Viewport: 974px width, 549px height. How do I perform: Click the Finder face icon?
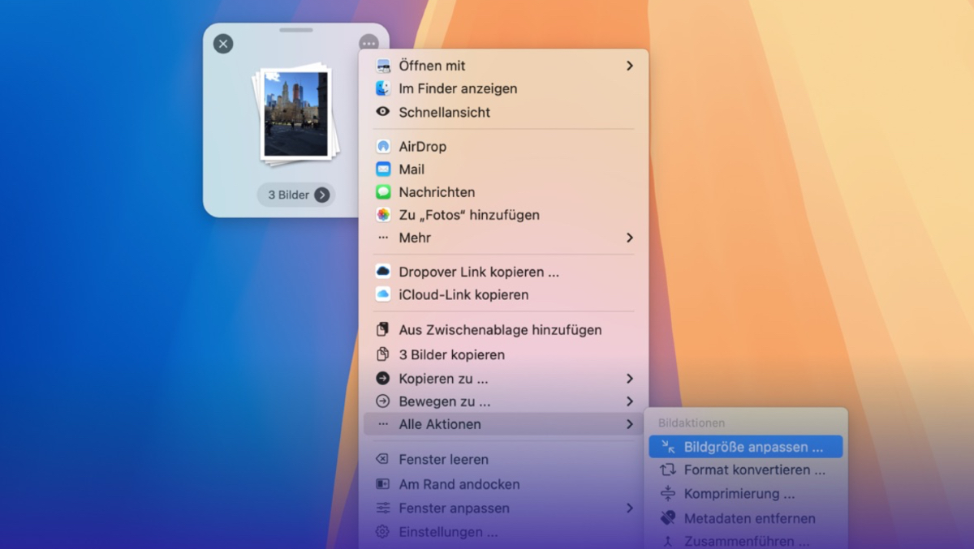383,88
